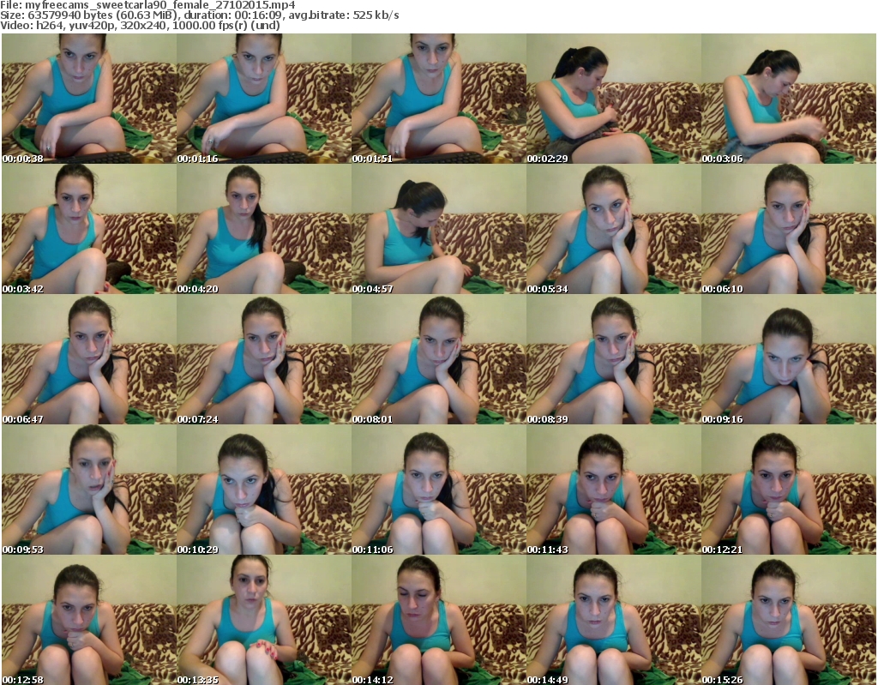The width and height of the screenshot is (878, 685).
Task: Click the 'Size: 63579940 bytes' info line
Action: 199,15
